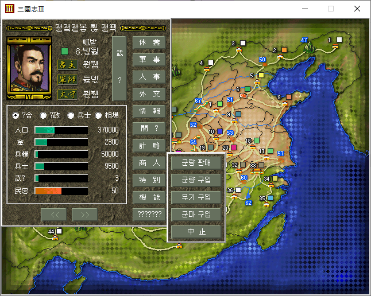Open the 開? command menu
The height and width of the screenshot is (296, 371).
pyautogui.click(x=149, y=128)
